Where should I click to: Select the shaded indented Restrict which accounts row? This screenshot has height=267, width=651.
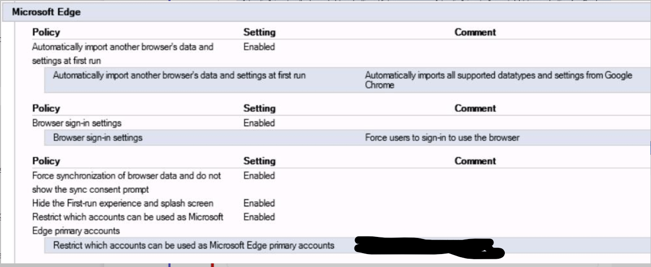click(x=193, y=245)
